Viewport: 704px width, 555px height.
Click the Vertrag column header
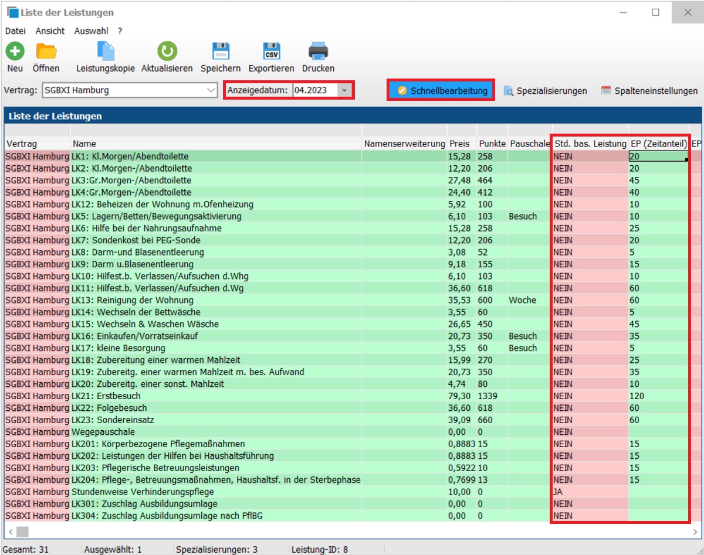pyautogui.click(x=37, y=143)
